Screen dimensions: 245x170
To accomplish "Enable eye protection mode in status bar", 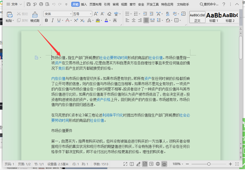I will point(164,164).
